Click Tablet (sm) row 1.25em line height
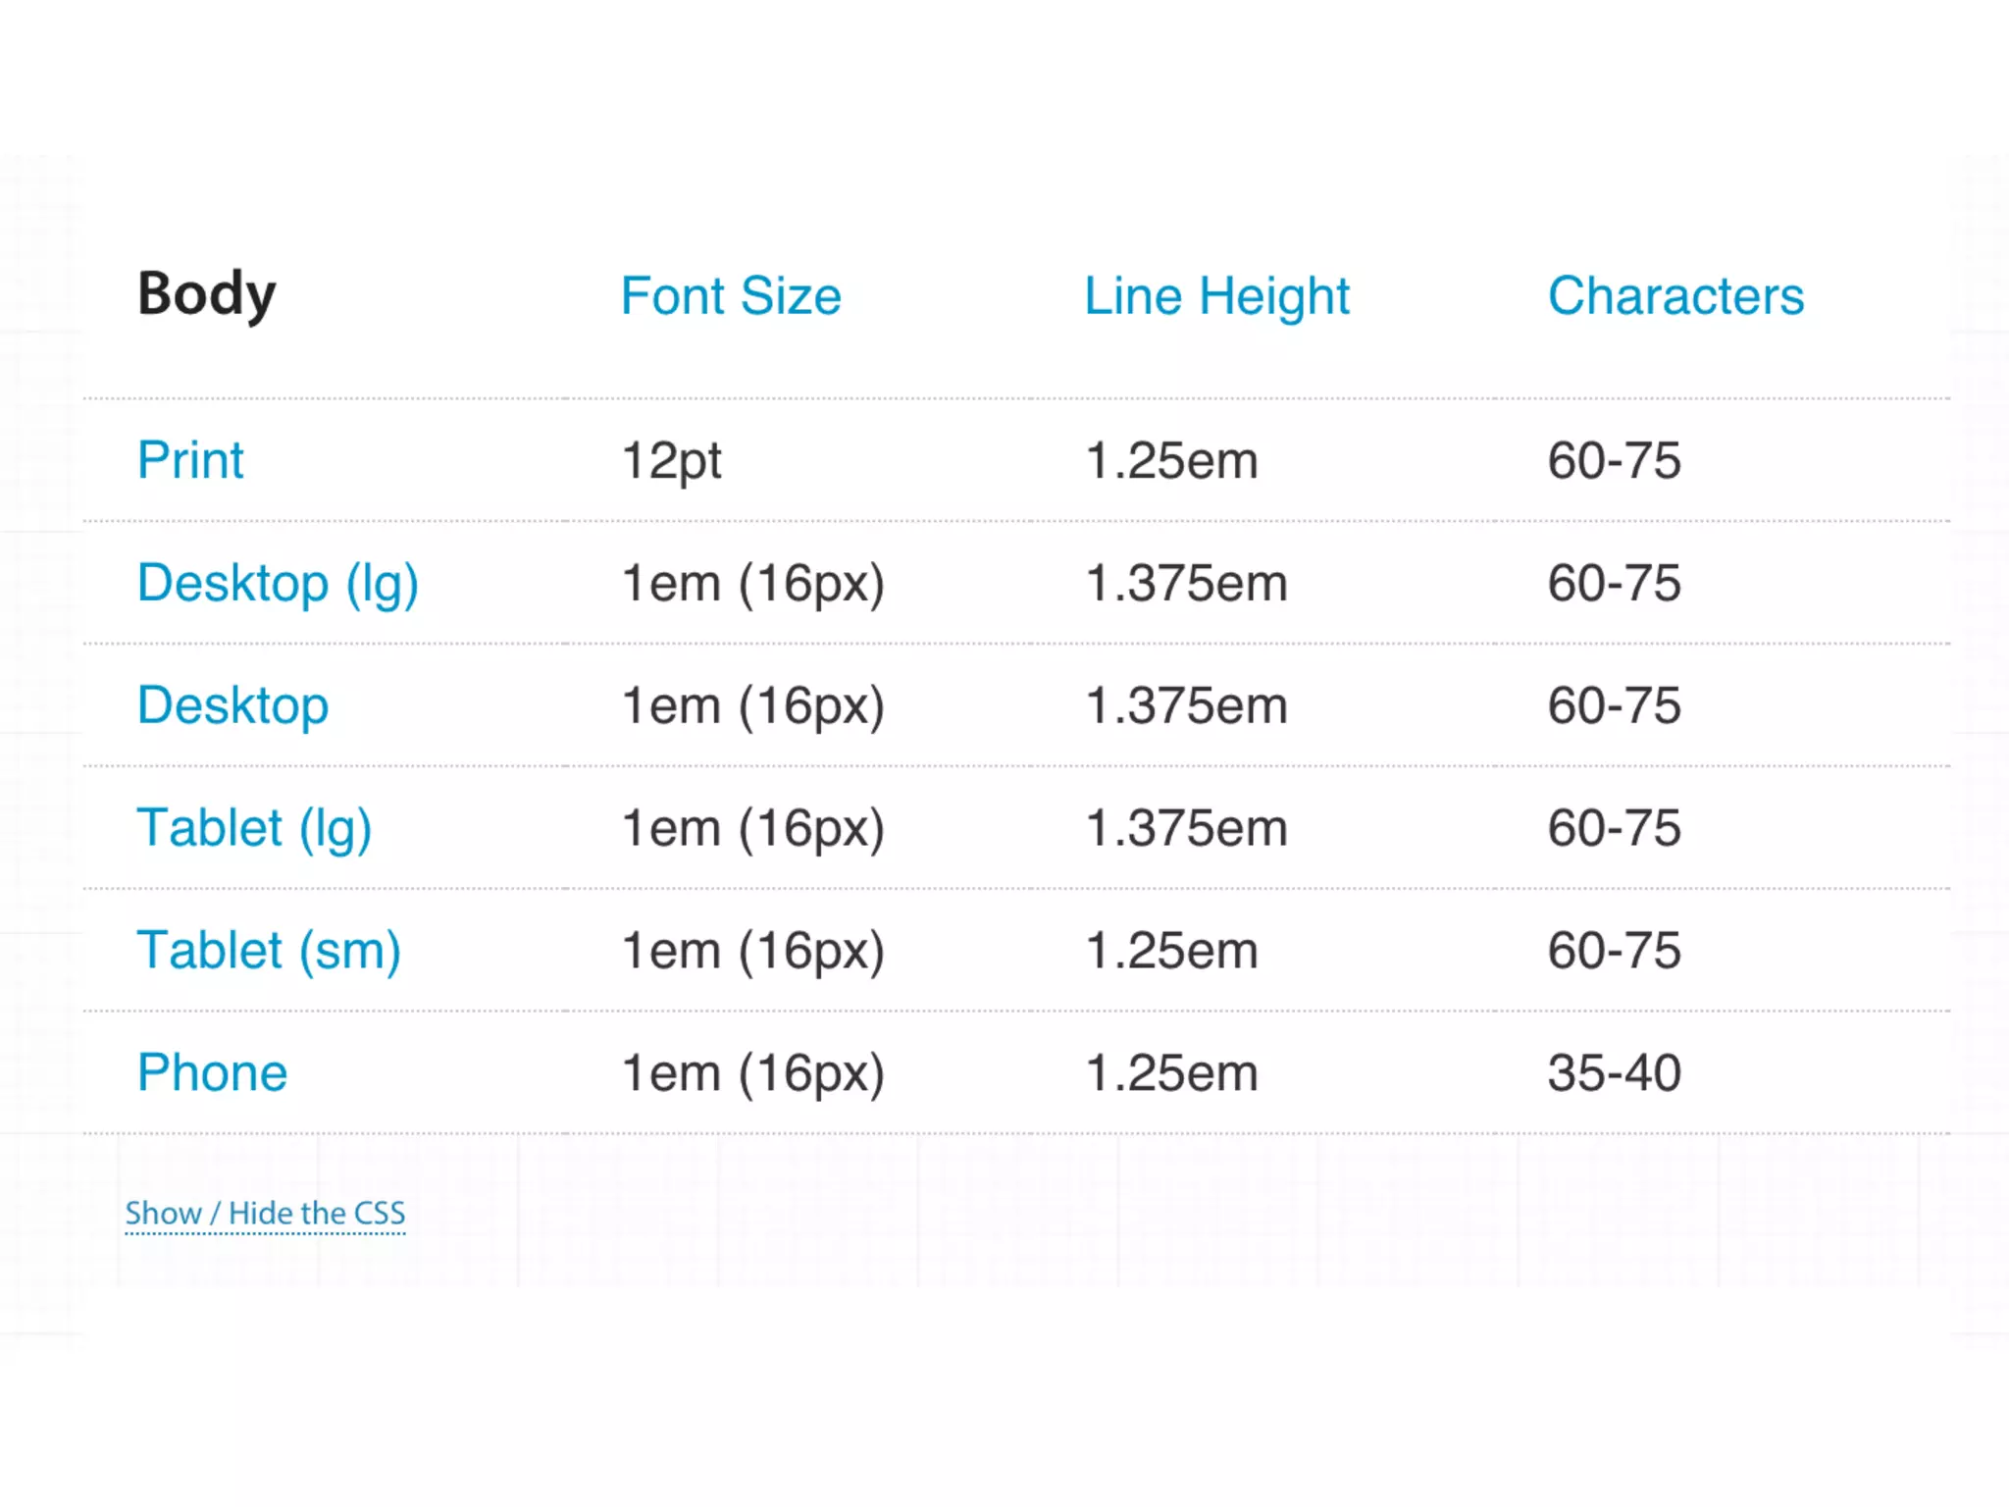Image resolution: width=2009 pixels, height=1507 pixels. (1171, 951)
